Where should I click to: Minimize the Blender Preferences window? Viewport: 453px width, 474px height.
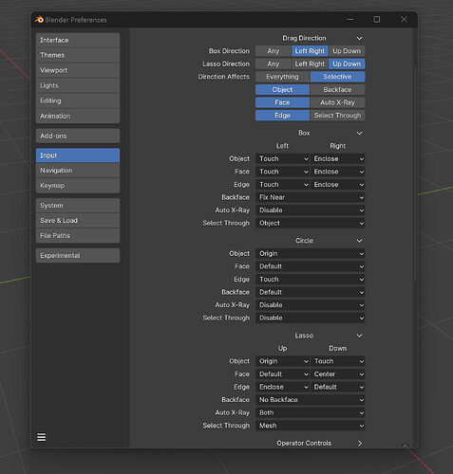coord(350,19)
